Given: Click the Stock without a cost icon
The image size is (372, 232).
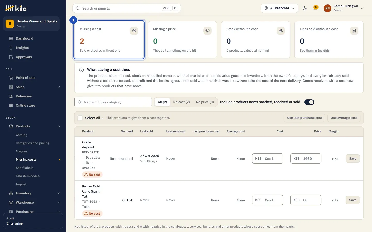Looking at the screenshot, I should (x=281, y=31).
